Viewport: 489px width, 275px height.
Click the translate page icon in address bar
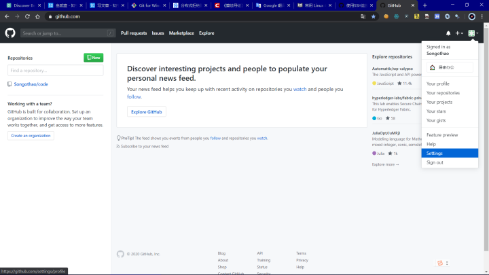point(363,16)
